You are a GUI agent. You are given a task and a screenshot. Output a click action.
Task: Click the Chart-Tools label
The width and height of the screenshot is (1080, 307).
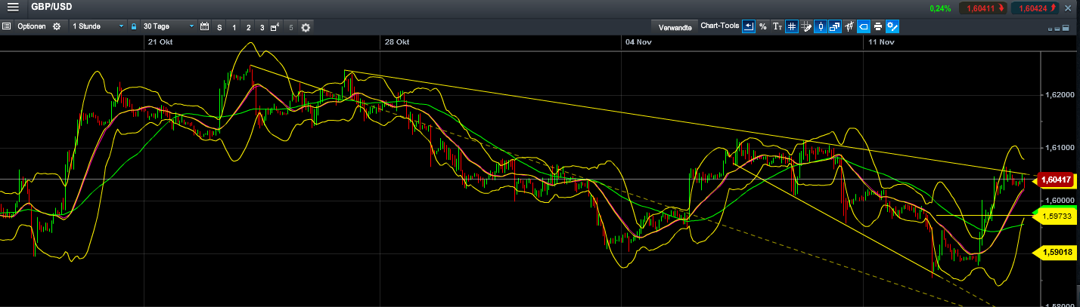(720, 26)
